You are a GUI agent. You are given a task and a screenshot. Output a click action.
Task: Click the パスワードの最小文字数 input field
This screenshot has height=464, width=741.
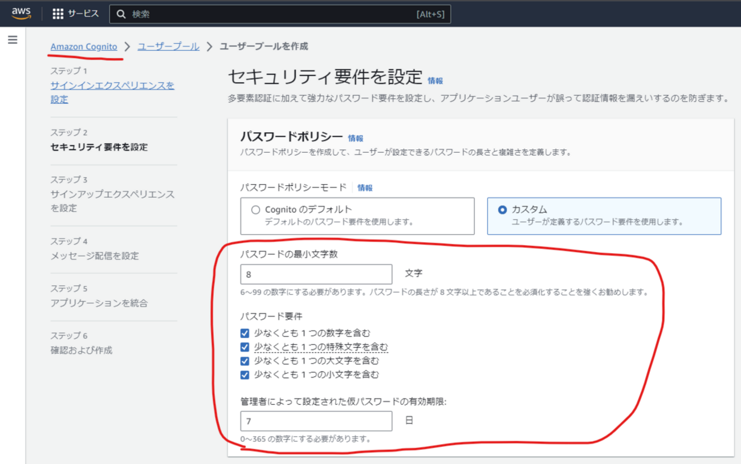(x=316, y=274)
